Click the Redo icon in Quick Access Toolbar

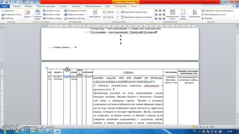[x=15, y=2]
